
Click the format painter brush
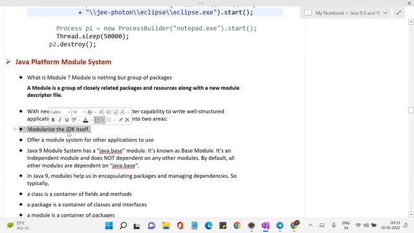[x=121, y=120]
